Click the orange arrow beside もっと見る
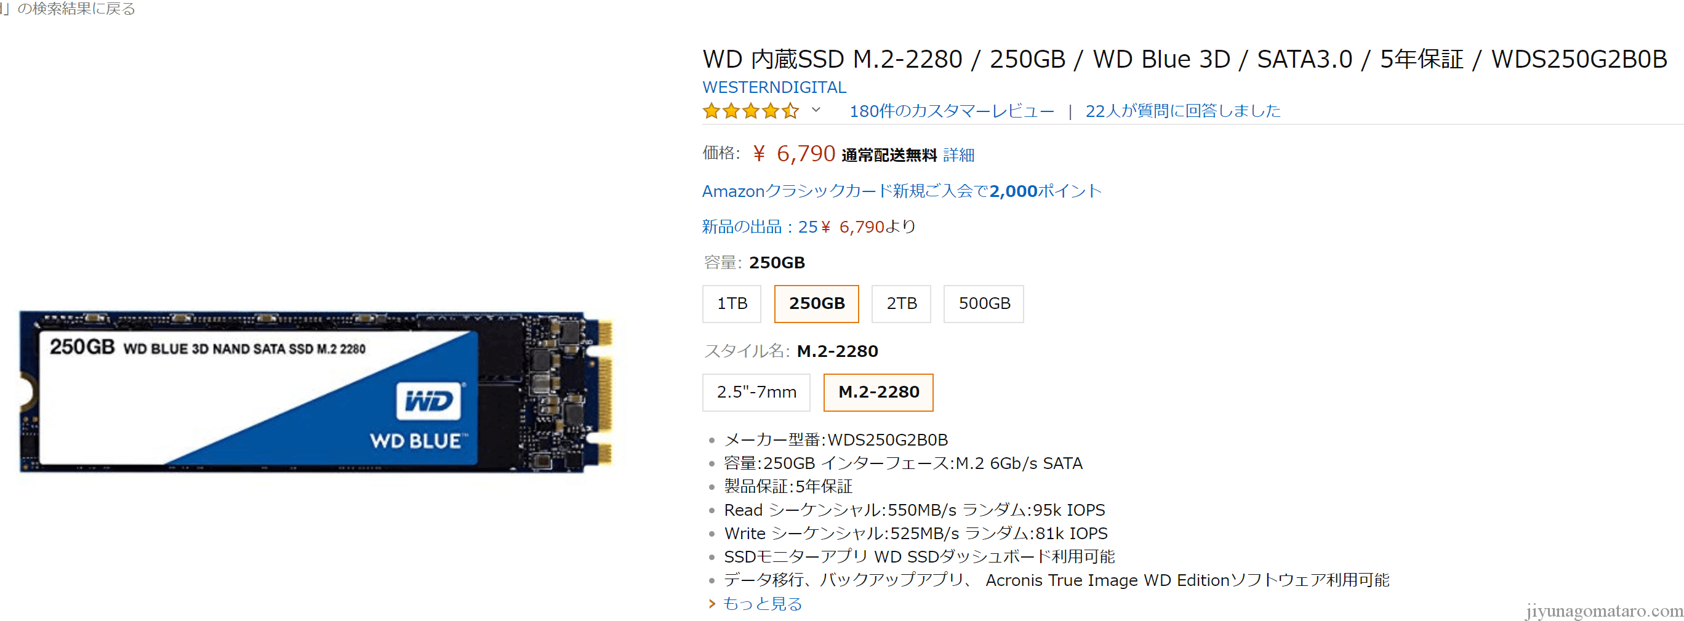This screenshot has width=1684, height=621. coord(712,603)
